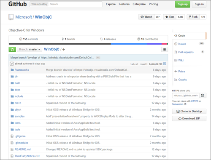Click the .gitignore file icon
211x160 pixels.
12,136
